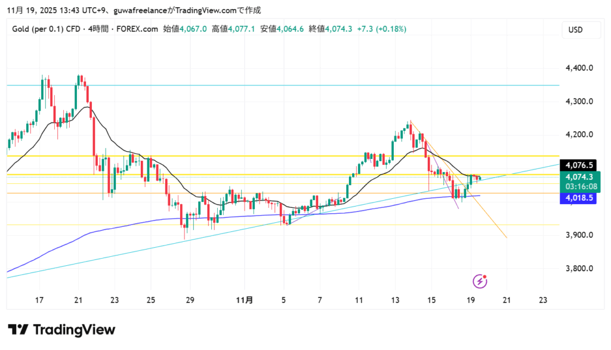This screenshot has width=611, height=350.
Task: Click the 29 date on time axis
Action: (190, 300)
